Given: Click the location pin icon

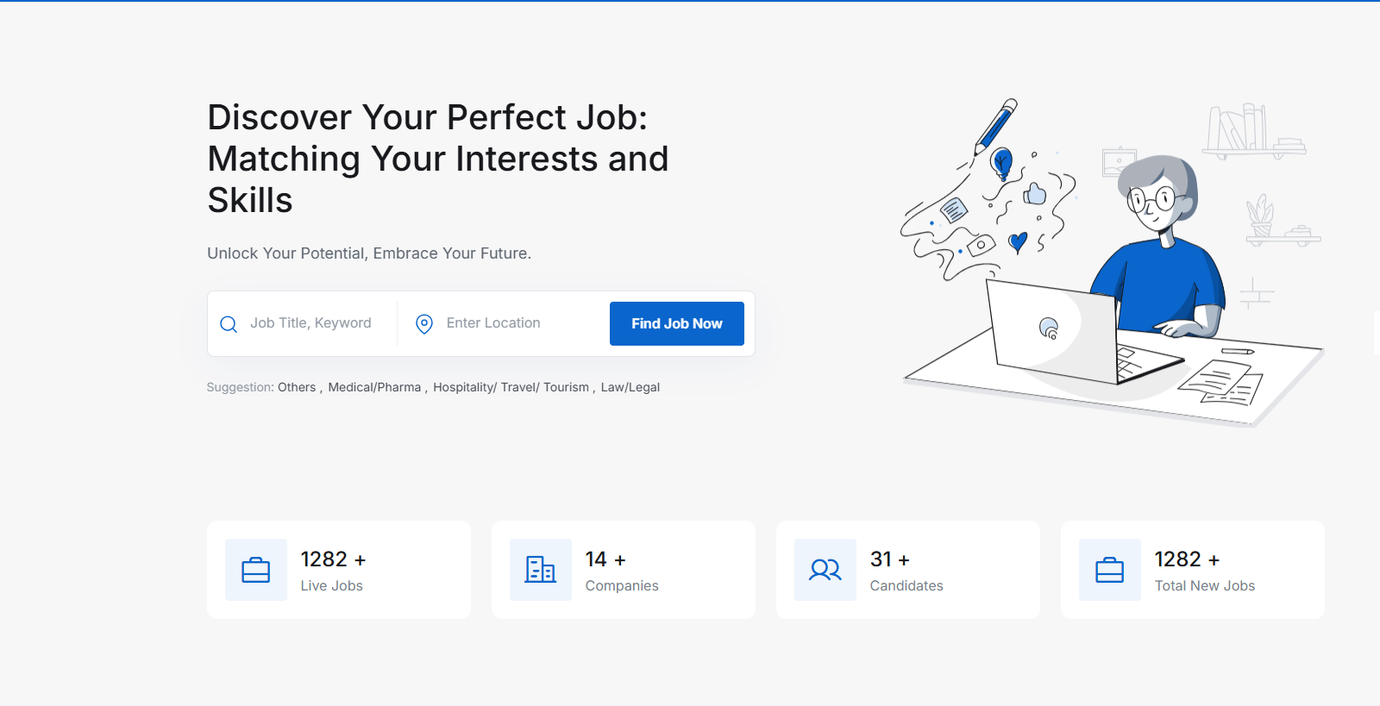Looking at the screenshot, I should 424,324.
